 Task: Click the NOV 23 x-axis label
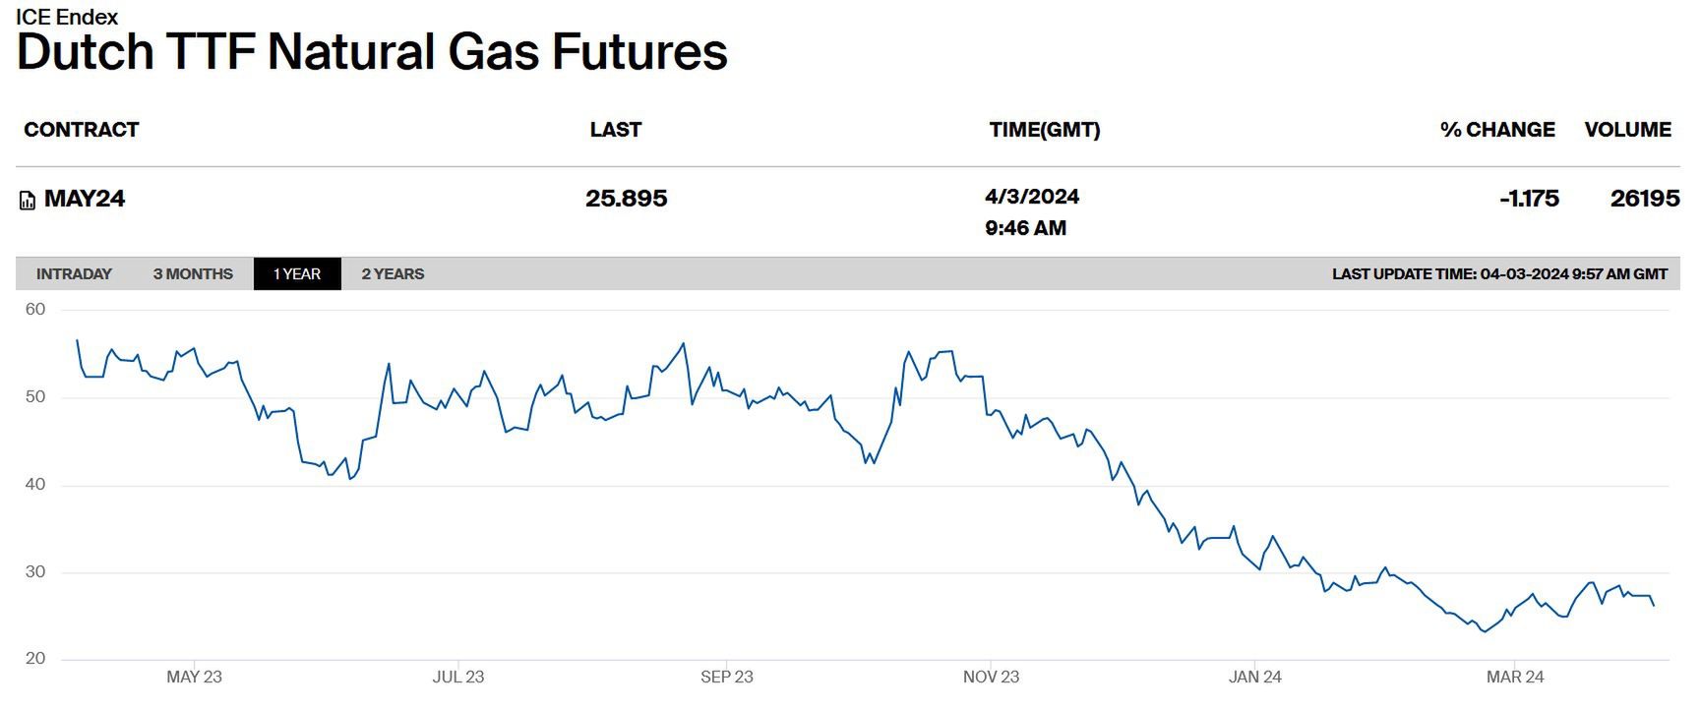(x=991, y=677)
